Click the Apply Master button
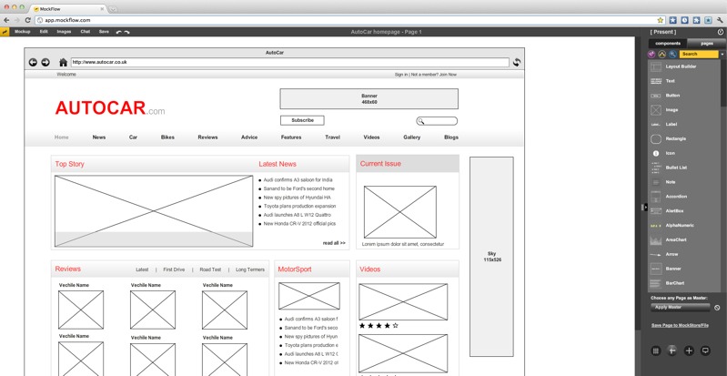Screen dimensions: 727x376 click(x=681, y=308)
